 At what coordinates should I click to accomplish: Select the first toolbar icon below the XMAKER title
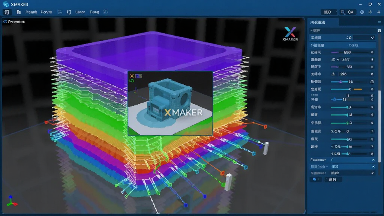coord(7,12)
